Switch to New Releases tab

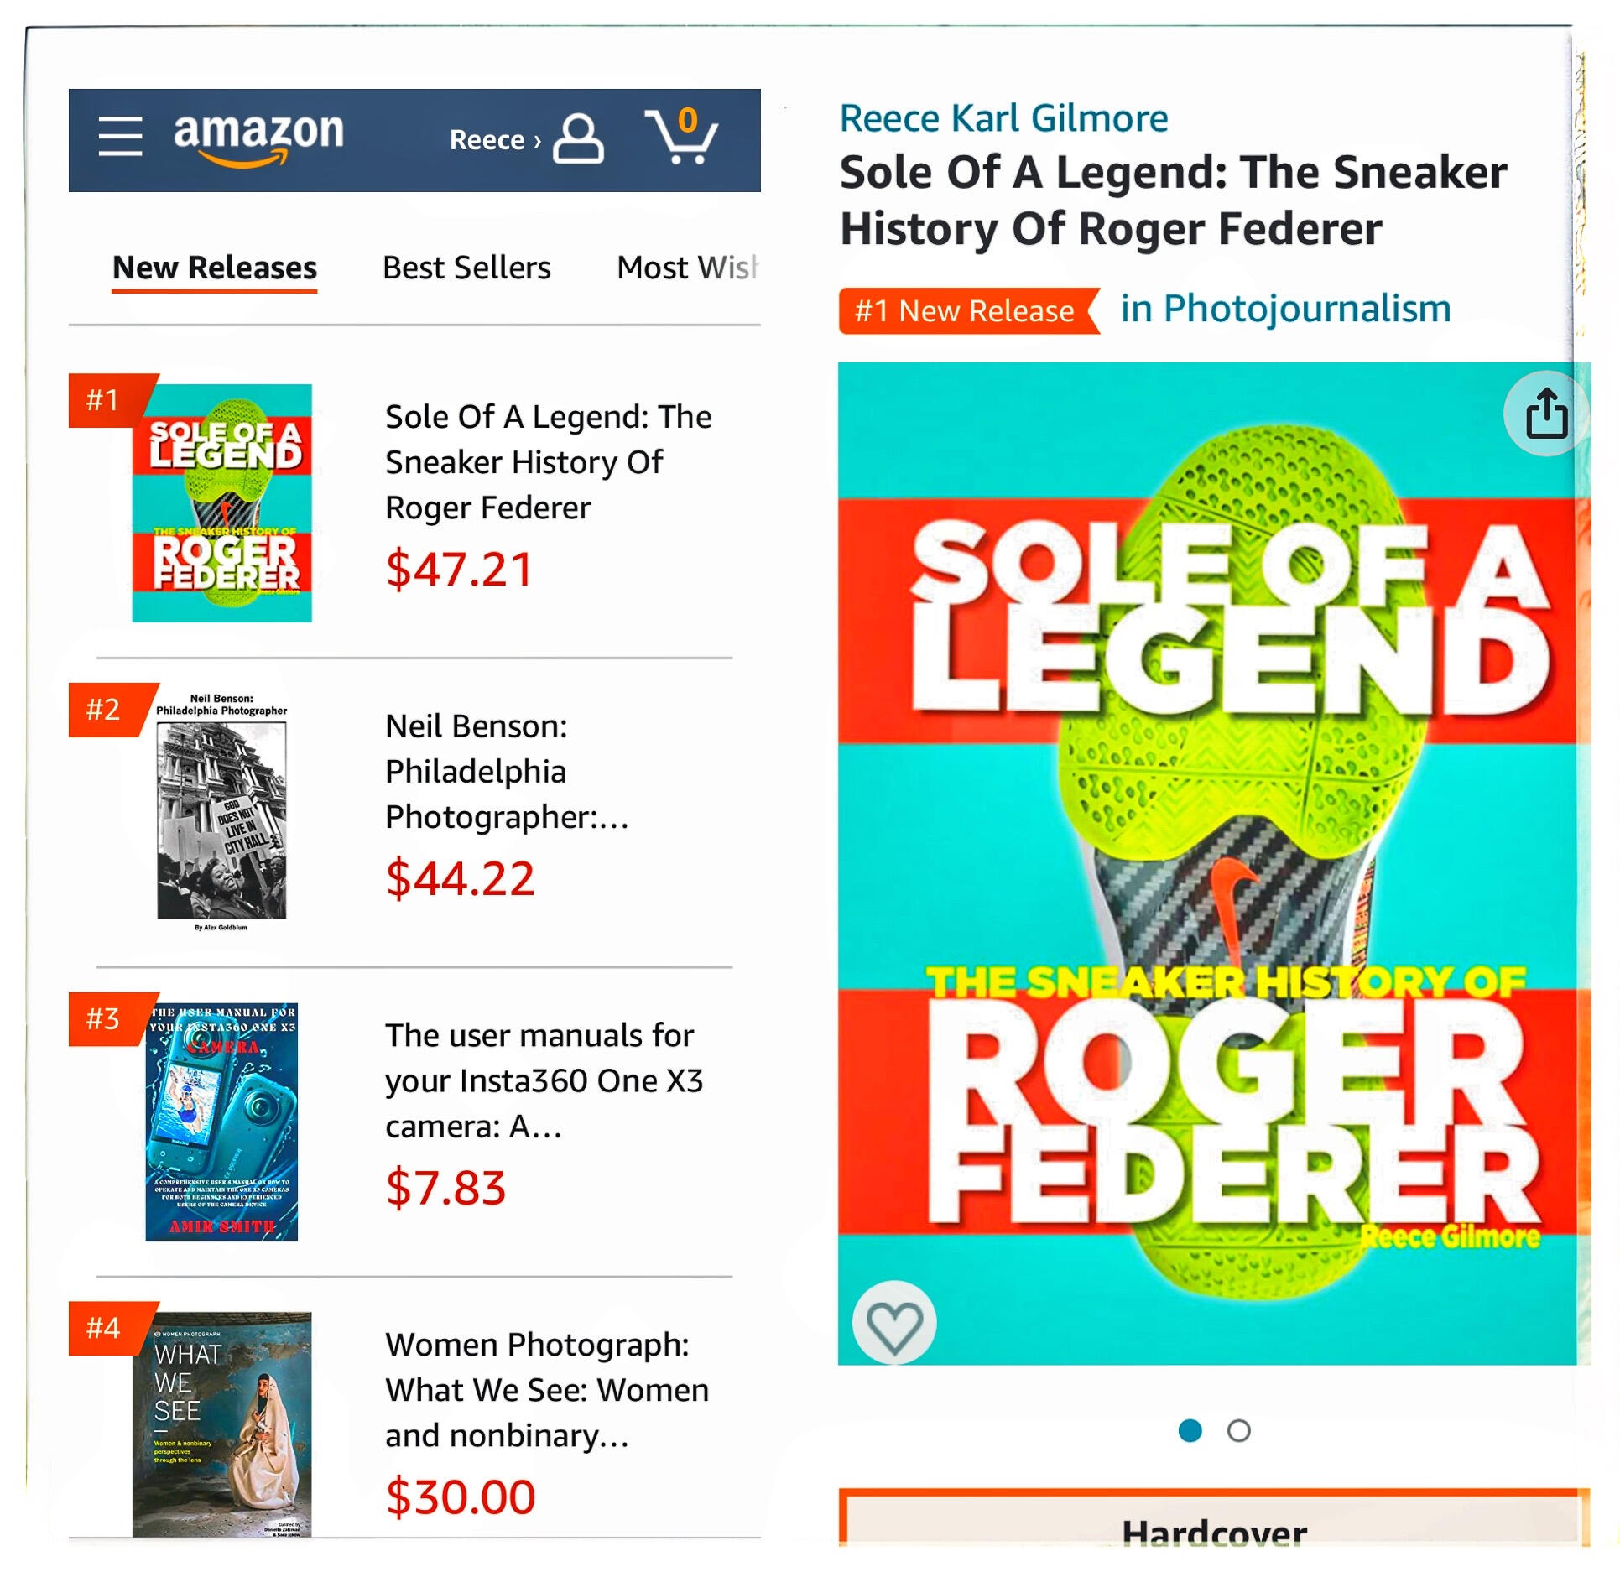[x=215, y=268]
